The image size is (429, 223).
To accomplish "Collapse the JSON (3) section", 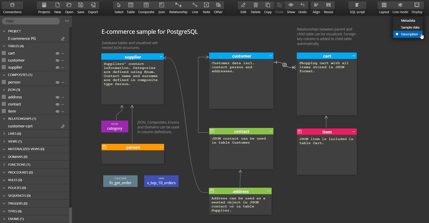I will [x=4, y=90].
